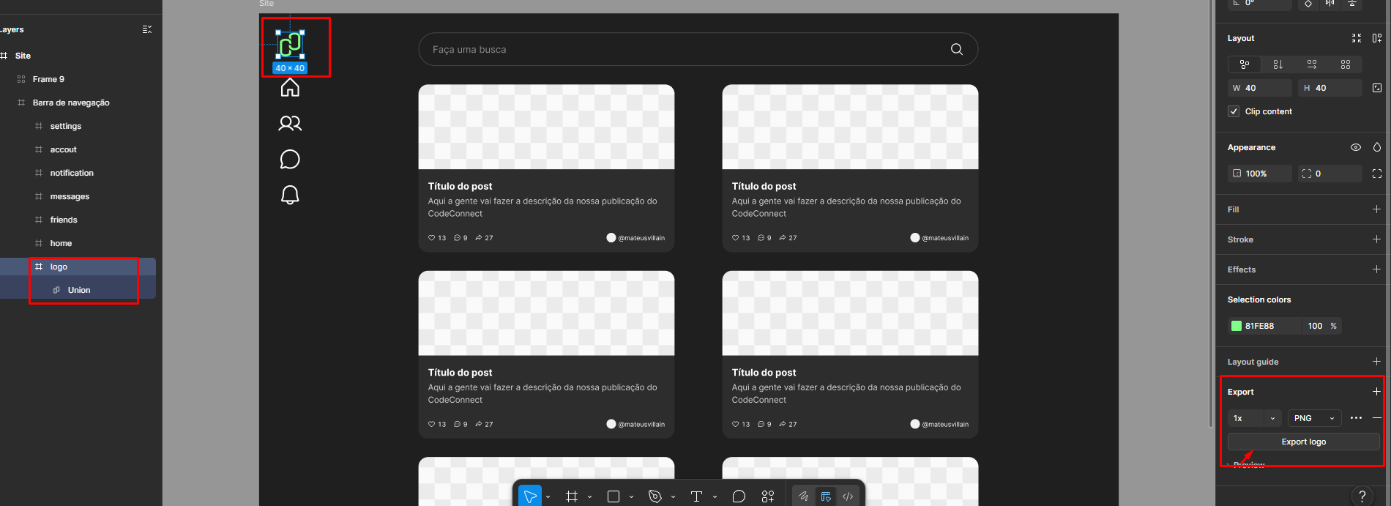Toggle visibility eye in Appearance section
1391x506 pixels.
click(x=1356, y=147)
